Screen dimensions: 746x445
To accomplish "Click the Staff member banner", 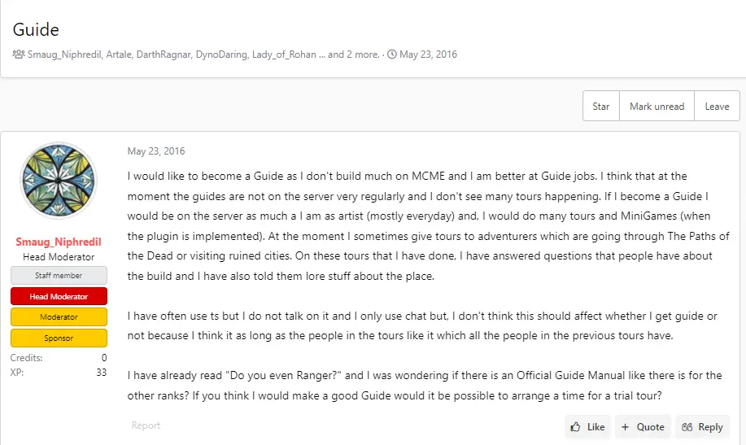I will 58,276.
